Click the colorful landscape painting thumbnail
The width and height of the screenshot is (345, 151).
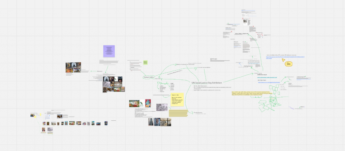(134, 104)
